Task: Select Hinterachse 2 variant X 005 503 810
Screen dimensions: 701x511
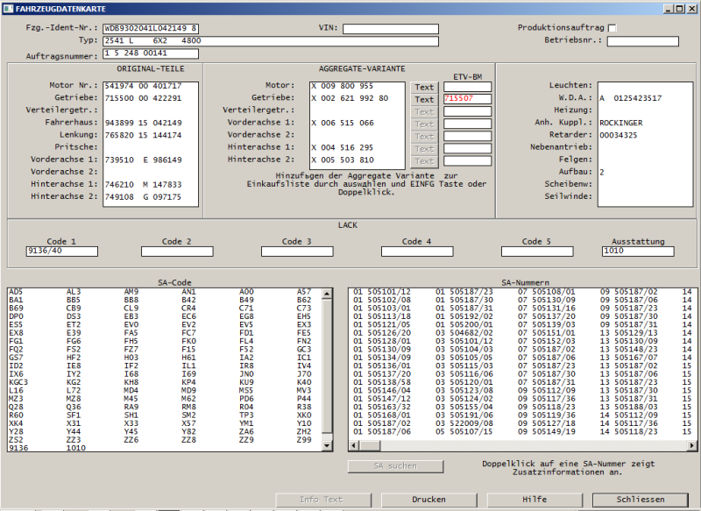Action: (x=342, y=160)
